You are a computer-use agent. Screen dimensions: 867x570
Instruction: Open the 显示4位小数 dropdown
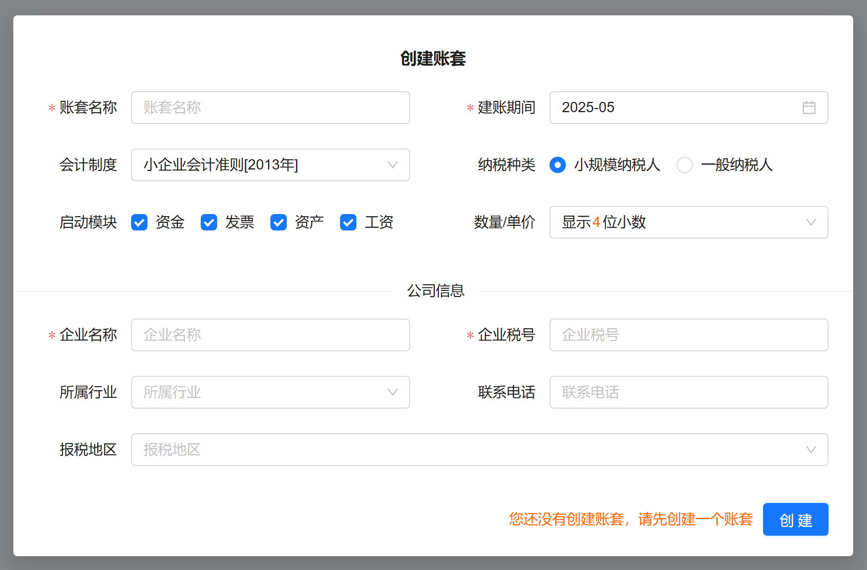click(676, 222)
